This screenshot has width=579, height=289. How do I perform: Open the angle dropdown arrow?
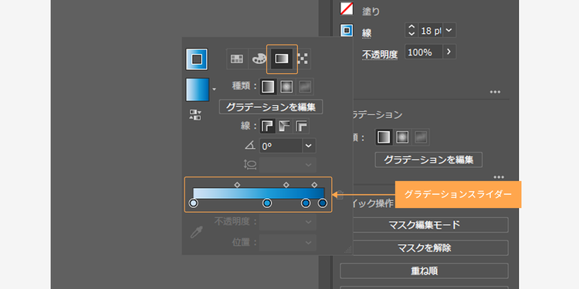tap(309, 146)
